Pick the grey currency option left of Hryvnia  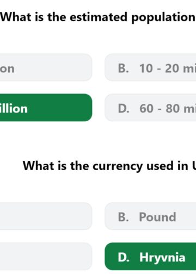coord(46,257)
